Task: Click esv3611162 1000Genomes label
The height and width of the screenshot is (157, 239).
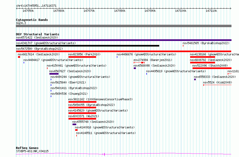Action: coord(100,99)
